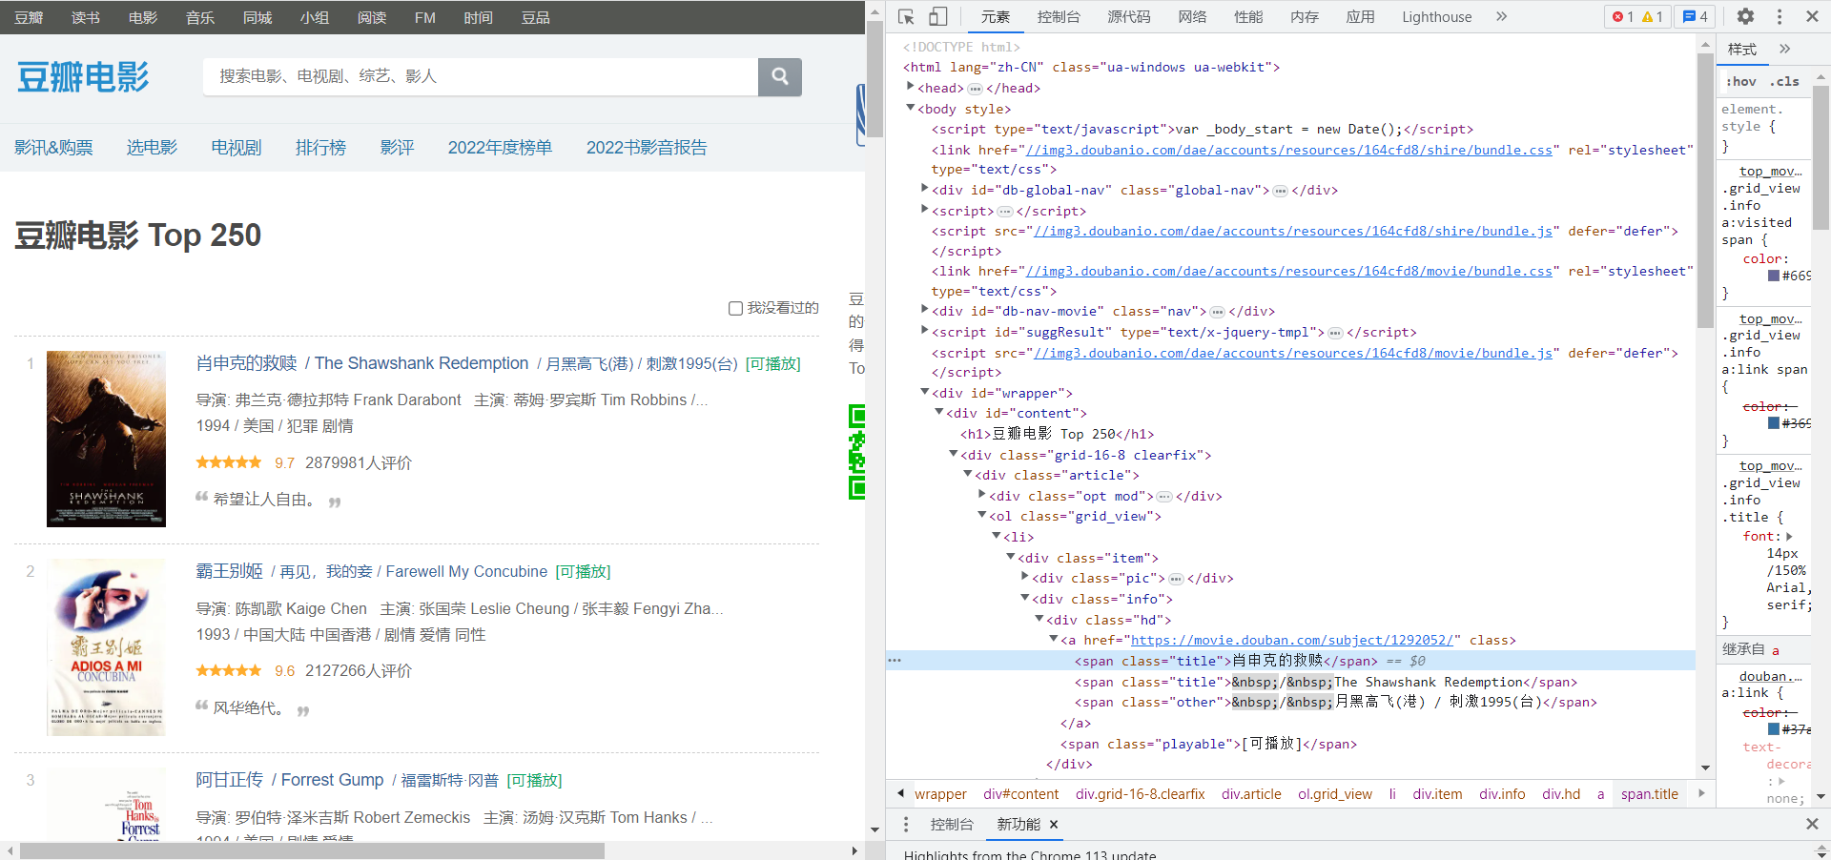The image size is (1831, 860).
Task: Expand div#db-global-nav node
Action: 924,189
